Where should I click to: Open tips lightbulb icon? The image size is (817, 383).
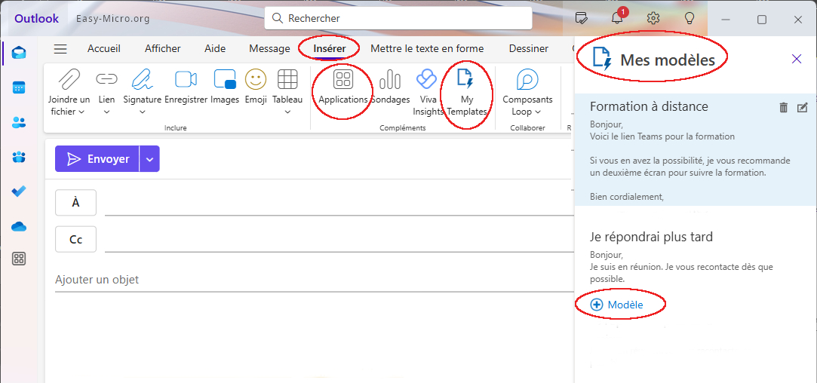[690, 19]
